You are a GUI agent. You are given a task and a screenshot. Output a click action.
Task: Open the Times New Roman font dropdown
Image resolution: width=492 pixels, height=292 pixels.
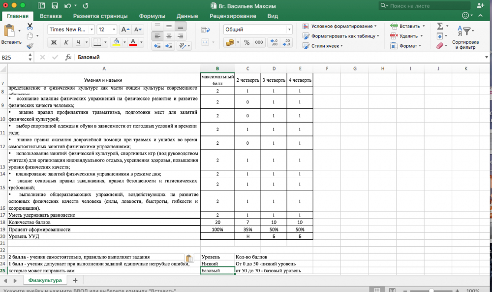pos(92,30)
